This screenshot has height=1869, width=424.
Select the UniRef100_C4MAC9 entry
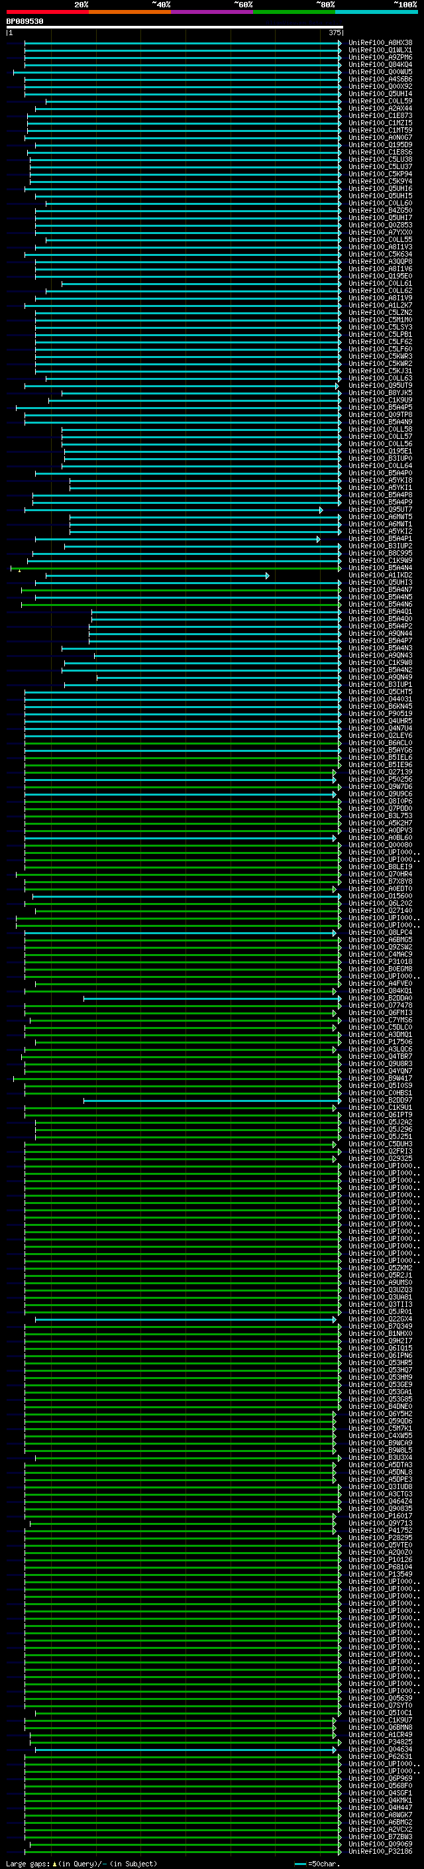(380, 954)
